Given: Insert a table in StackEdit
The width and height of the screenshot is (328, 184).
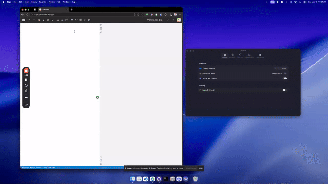Looking at the screenshot, I should click(x=80, y=20).
